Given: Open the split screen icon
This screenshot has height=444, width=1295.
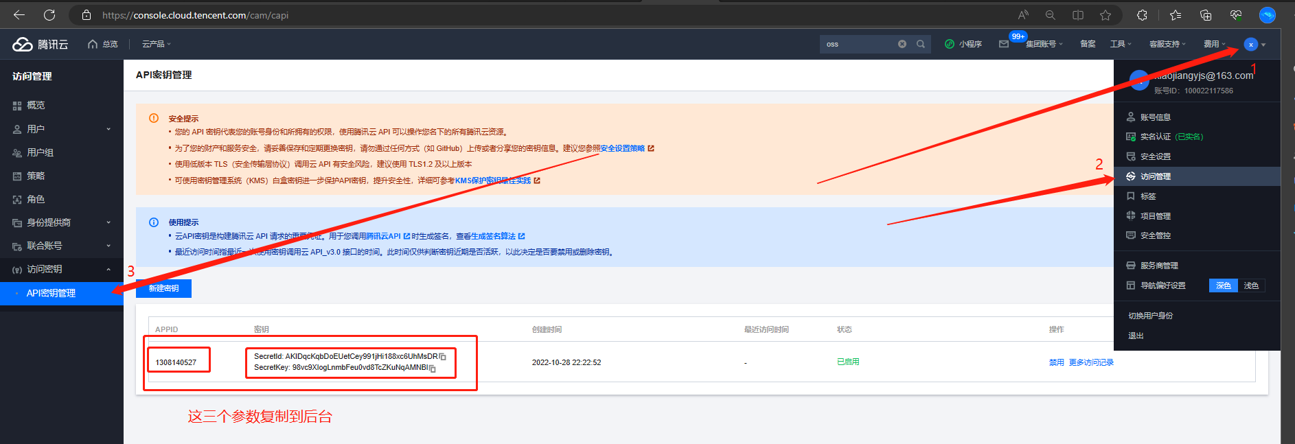Looking at the screenshot, I should point(1078,15).
